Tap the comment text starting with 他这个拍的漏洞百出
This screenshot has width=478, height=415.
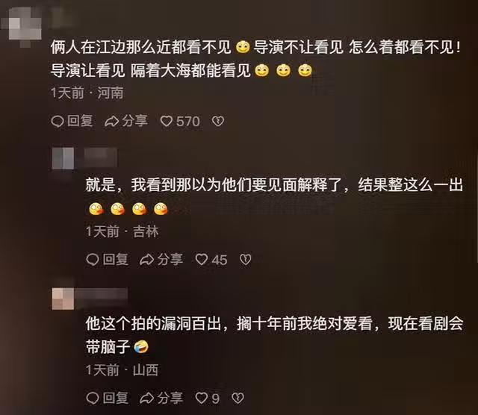pos(274,335)
